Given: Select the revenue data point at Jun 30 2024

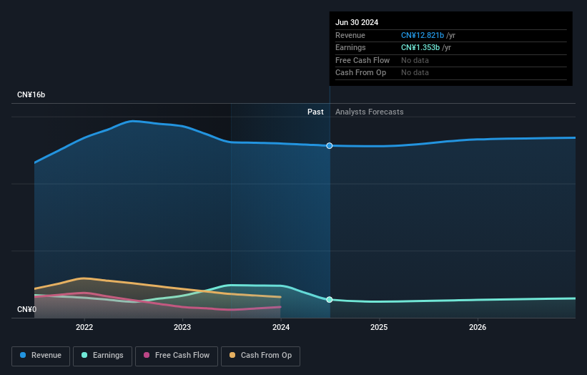Looking at the screenshot, I should click(x=329, y=146).
